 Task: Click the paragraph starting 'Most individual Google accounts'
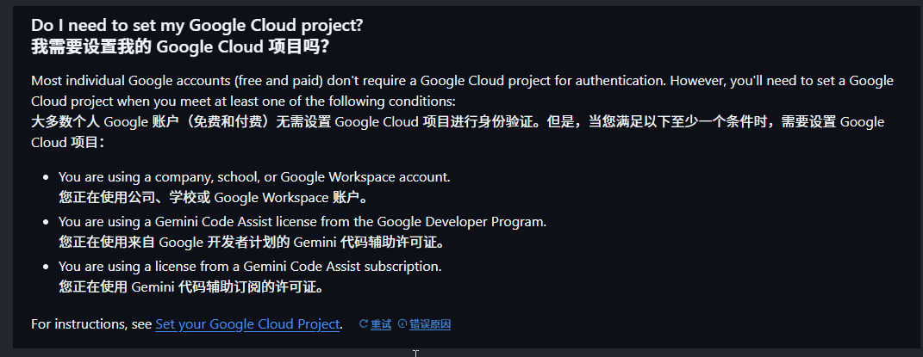coord(345,81)
